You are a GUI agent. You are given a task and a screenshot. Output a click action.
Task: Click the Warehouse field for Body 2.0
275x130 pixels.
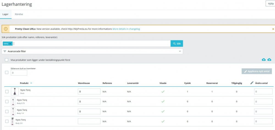(x=89, y=121)
